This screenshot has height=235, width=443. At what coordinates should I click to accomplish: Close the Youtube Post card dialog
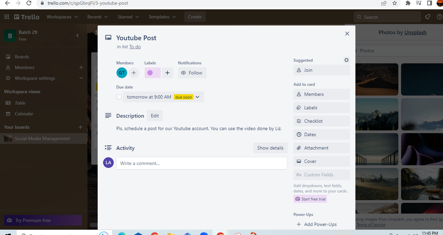coord(347,33)
